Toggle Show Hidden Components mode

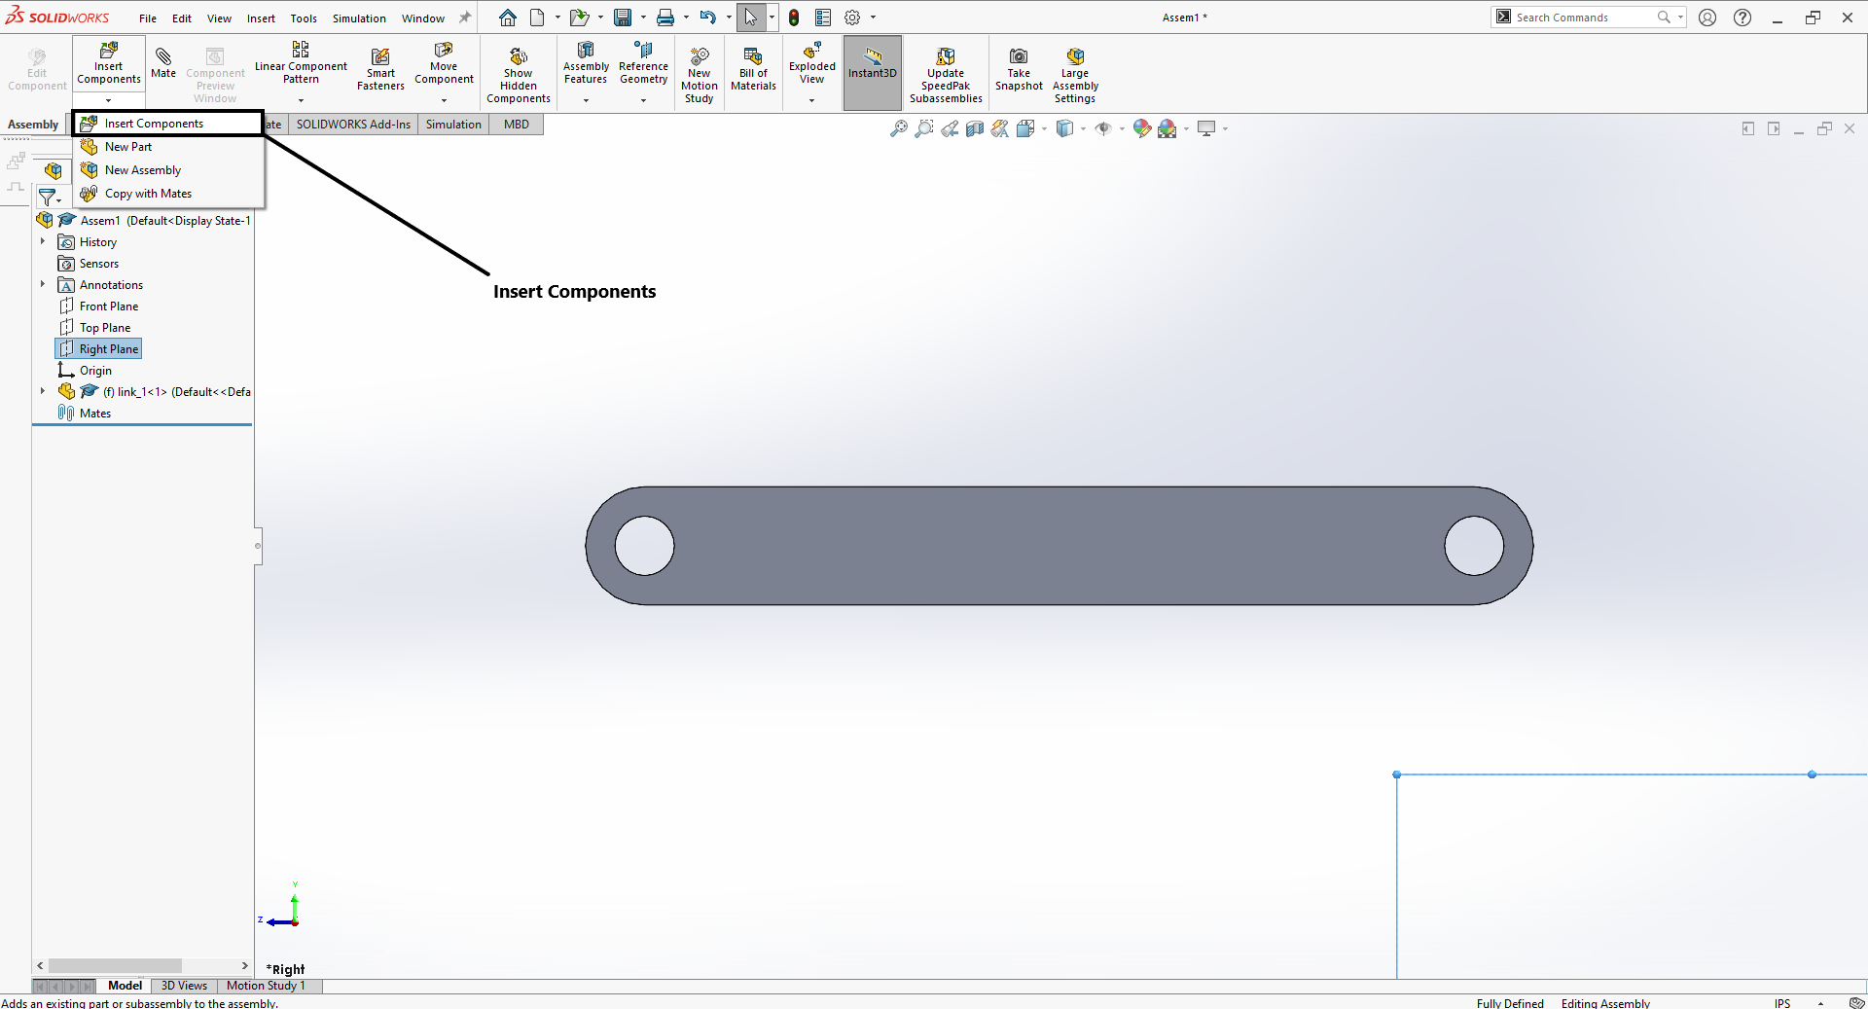click(518, 72)
